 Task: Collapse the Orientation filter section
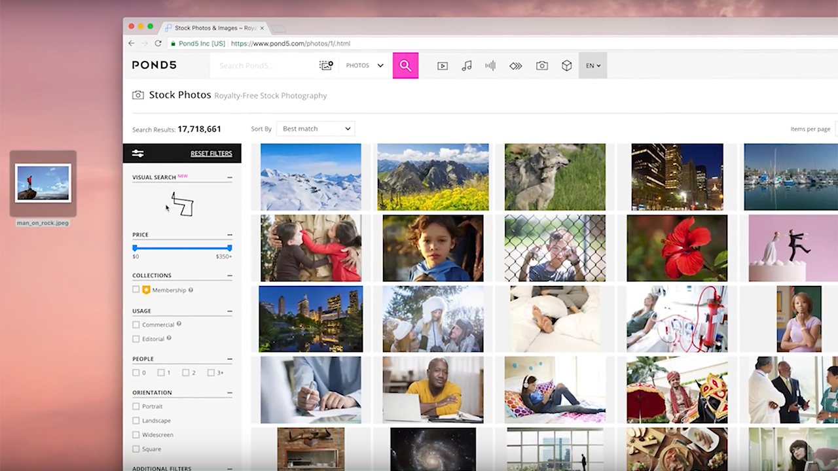pyautogui.click(x=230, y=393)
